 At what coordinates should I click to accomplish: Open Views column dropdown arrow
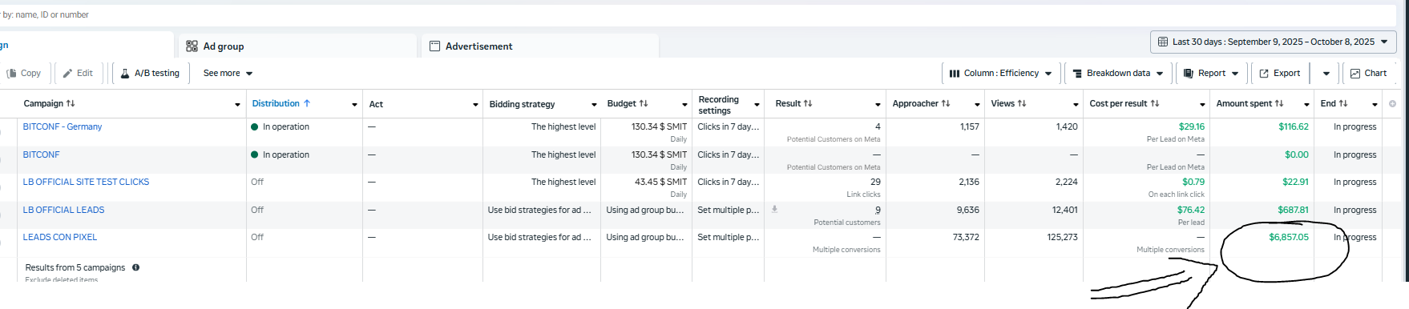[1076, 105]
